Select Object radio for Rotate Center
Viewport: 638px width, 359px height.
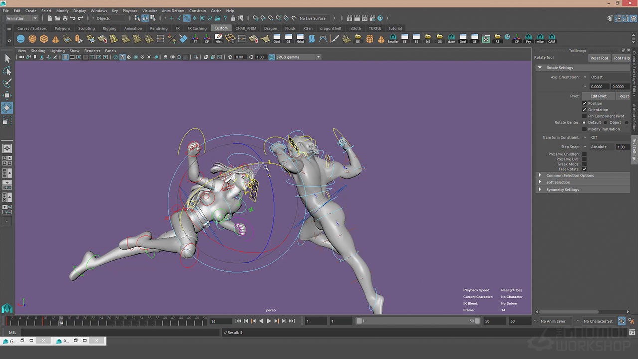tap(605, 122)
